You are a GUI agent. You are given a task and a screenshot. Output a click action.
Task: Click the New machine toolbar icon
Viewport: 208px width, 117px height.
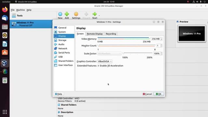[x=60, y=14]
